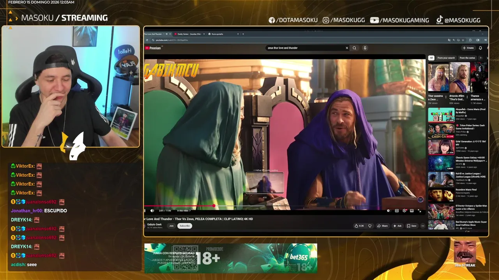Screen dimensions: 499x280
Task: Click the bet365 promo banner
Action: [x=231, y=258]
